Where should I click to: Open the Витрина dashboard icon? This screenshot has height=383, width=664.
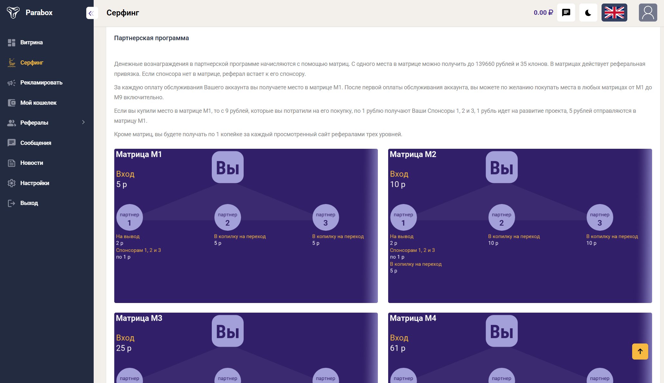[x=12, y=42]
